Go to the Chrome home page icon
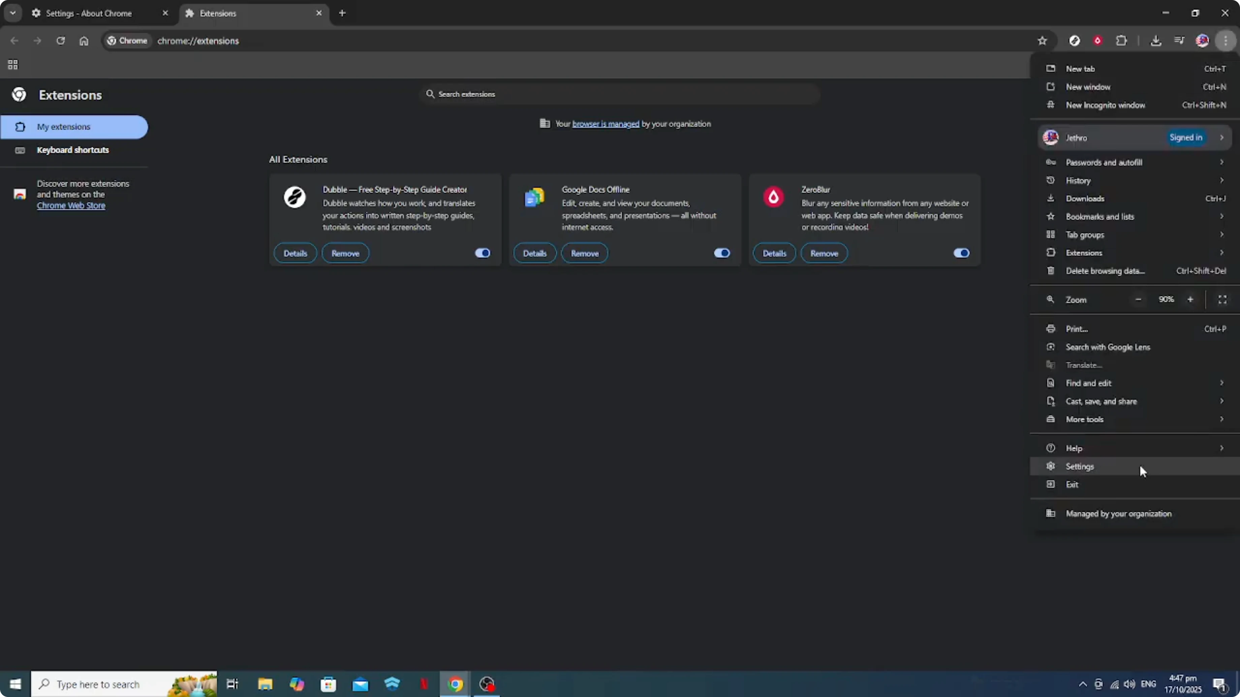This screenshot has width=1240, height=697. point(84,41)
